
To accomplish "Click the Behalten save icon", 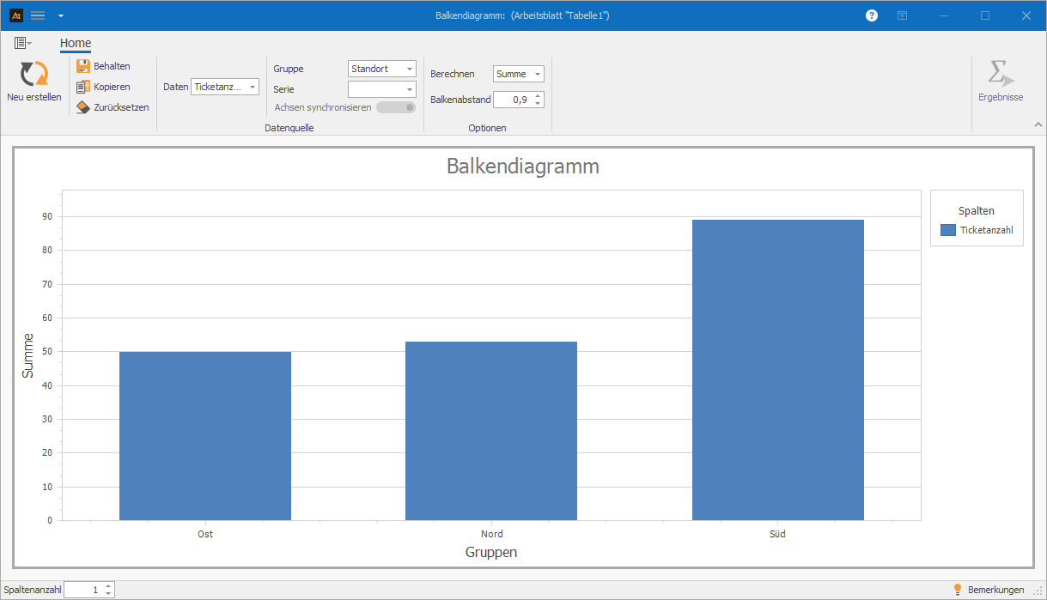I will point(83,66).
